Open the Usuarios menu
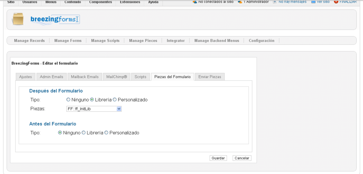Image resolution: width=363 pixels, height=174 pixels. pyautogui.click(x=30, y=2)
